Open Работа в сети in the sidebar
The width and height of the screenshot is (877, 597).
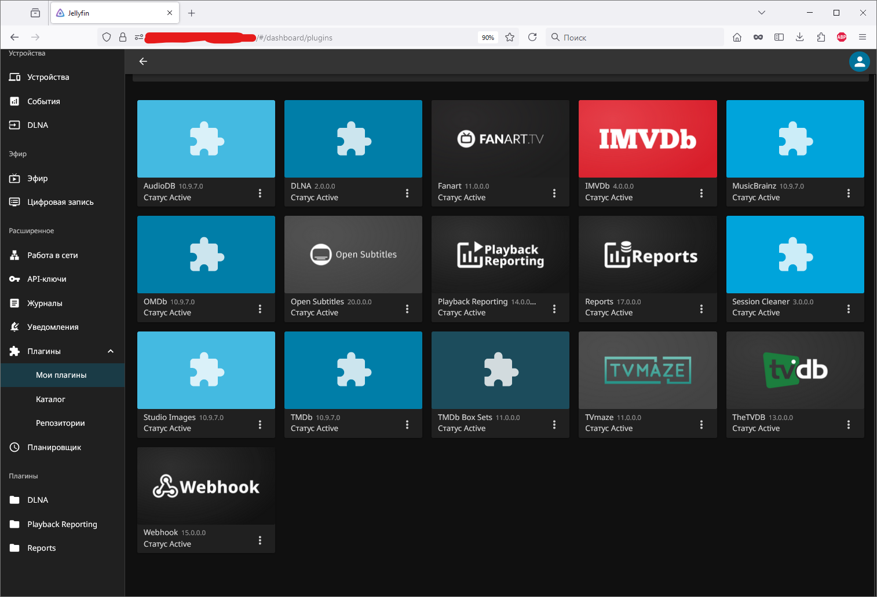click(63, 255)
